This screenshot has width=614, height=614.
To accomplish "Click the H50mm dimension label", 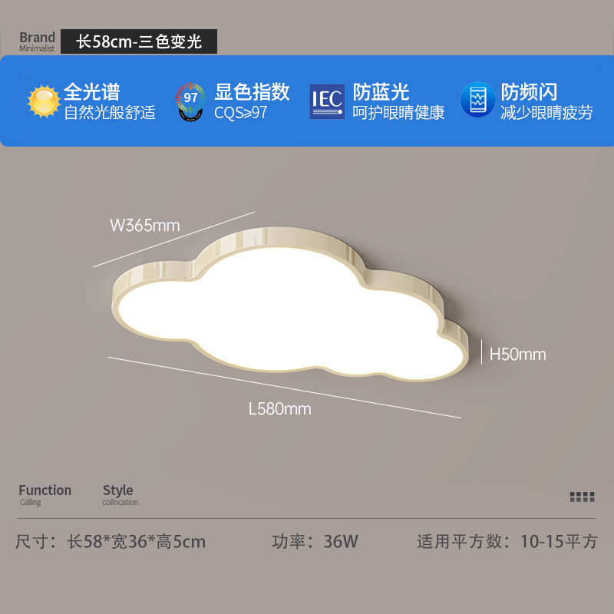I will (517, 355).
